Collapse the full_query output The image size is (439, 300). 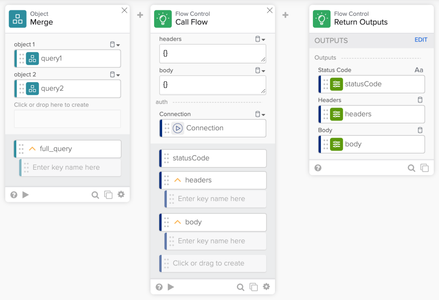pyautogui.click(x=32, y=149)
